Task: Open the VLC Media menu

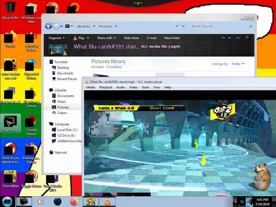Action: pyautogui.click(x=91, y=87)
